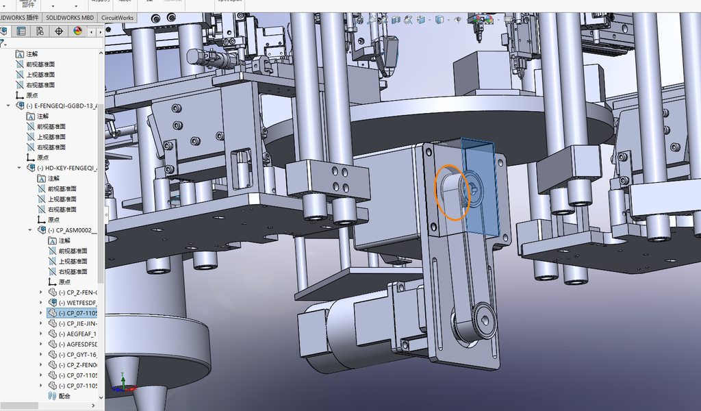Collapse the E-FENGEQI-GGBD-13 assembly node
The width and height of the screenshot is (701, 411).
pos(8,105)
